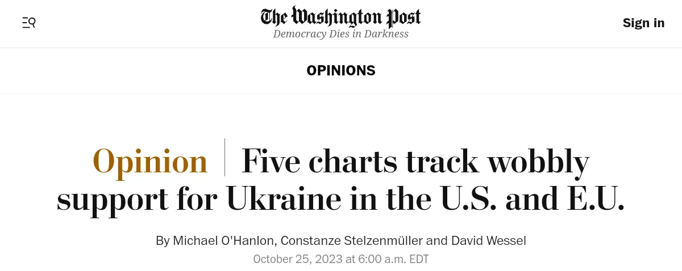This screenshot has height=271, width=682.
Task: Click the word "wobbly" in the headline
Action: tap(538, 161)
